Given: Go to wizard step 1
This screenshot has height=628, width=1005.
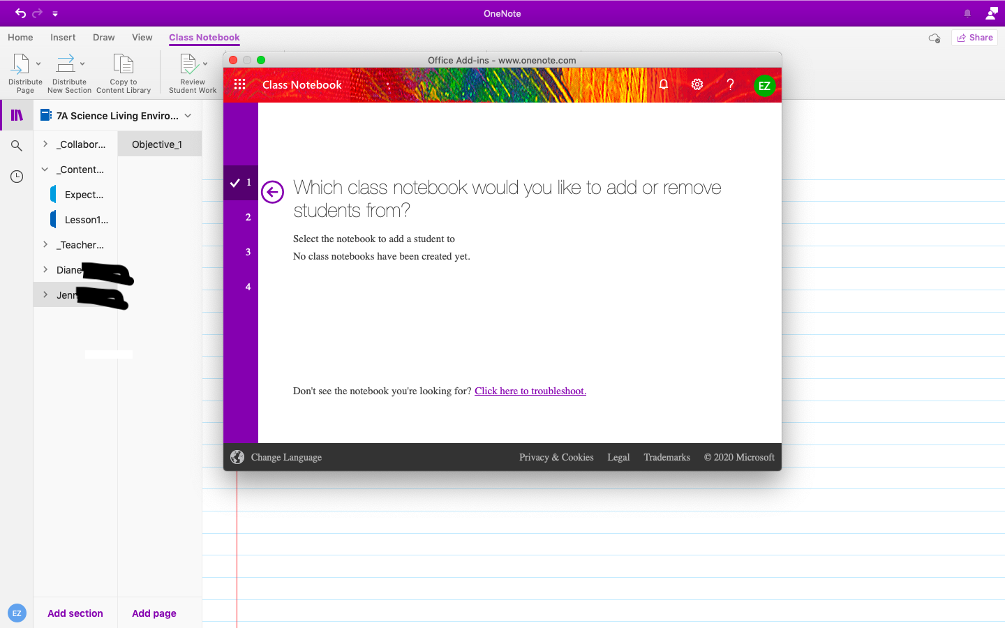Looking at the screenshot, I should click(241, 183).
